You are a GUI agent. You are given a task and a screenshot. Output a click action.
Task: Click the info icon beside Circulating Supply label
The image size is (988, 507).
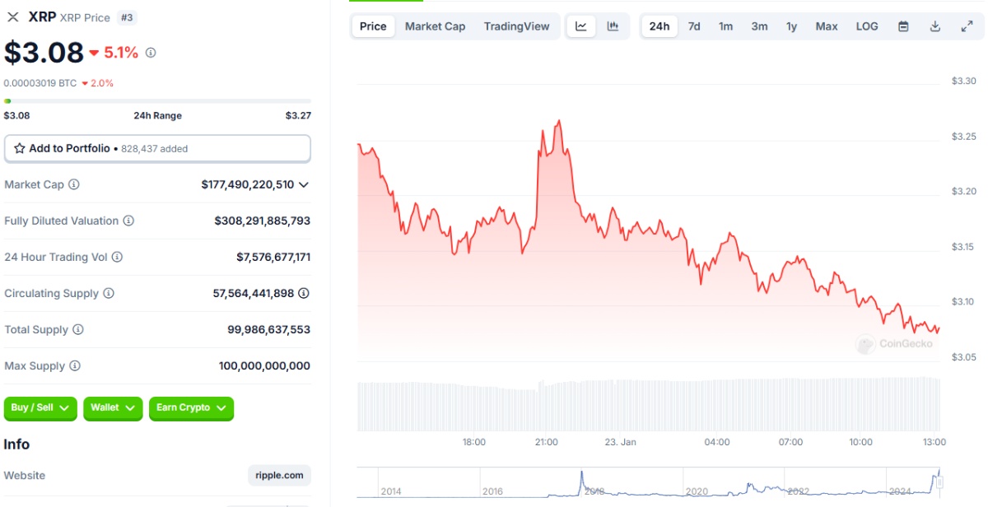click(x=109, y=293)
